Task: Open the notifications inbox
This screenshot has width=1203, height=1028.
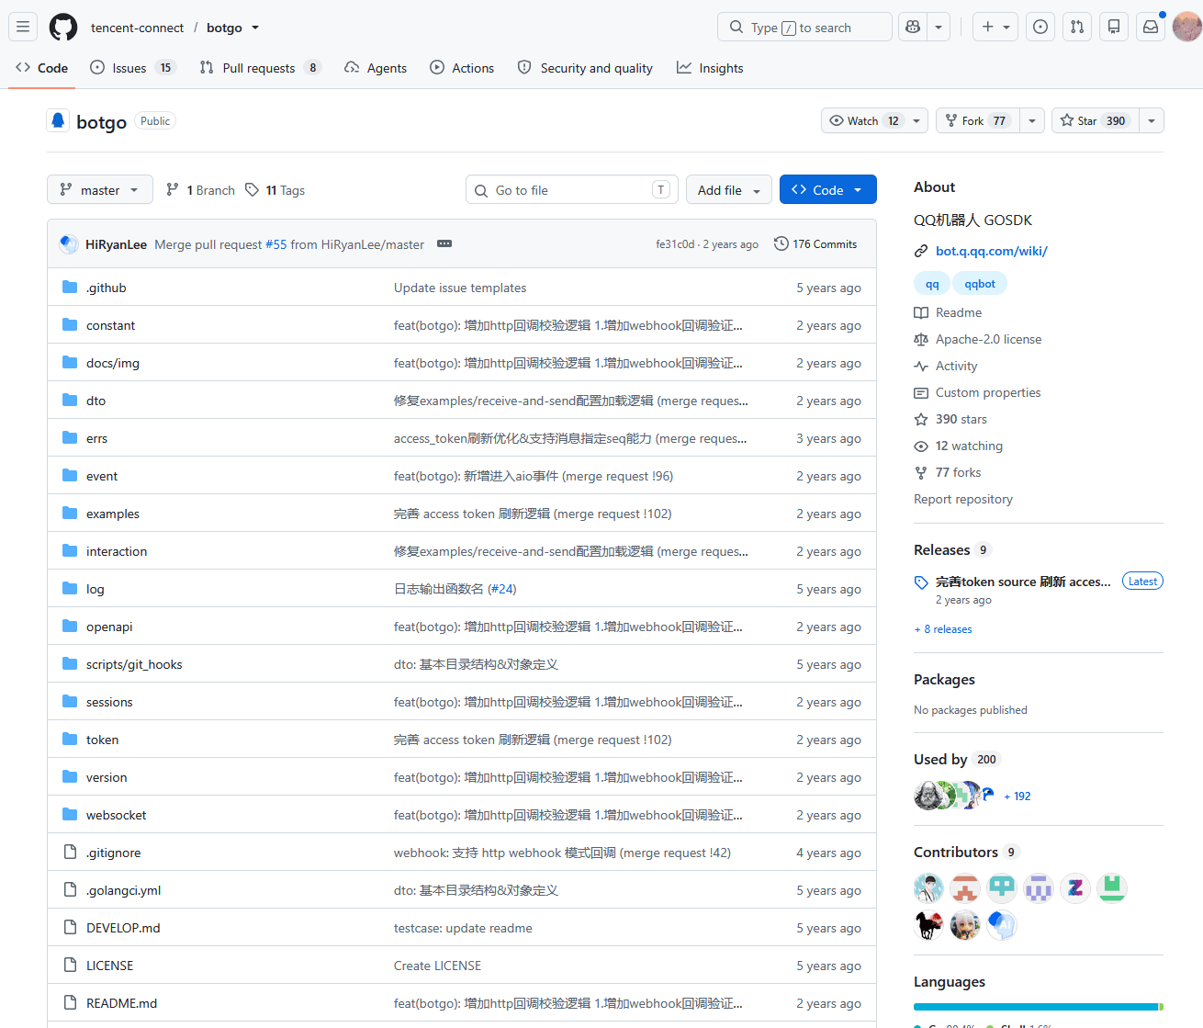Action: point(1151,27)
